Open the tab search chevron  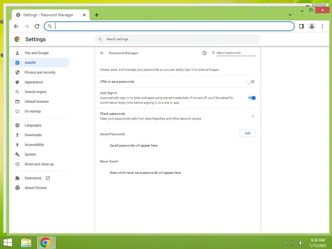(290, 15)
